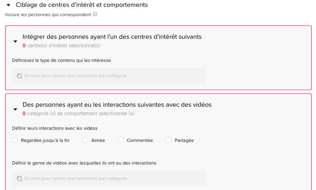The height and width of the screenshot is (190, 316).
Task: Click the "Définir leurs interactions avec les vidéos" label
Action: click(x=55, y=128)
